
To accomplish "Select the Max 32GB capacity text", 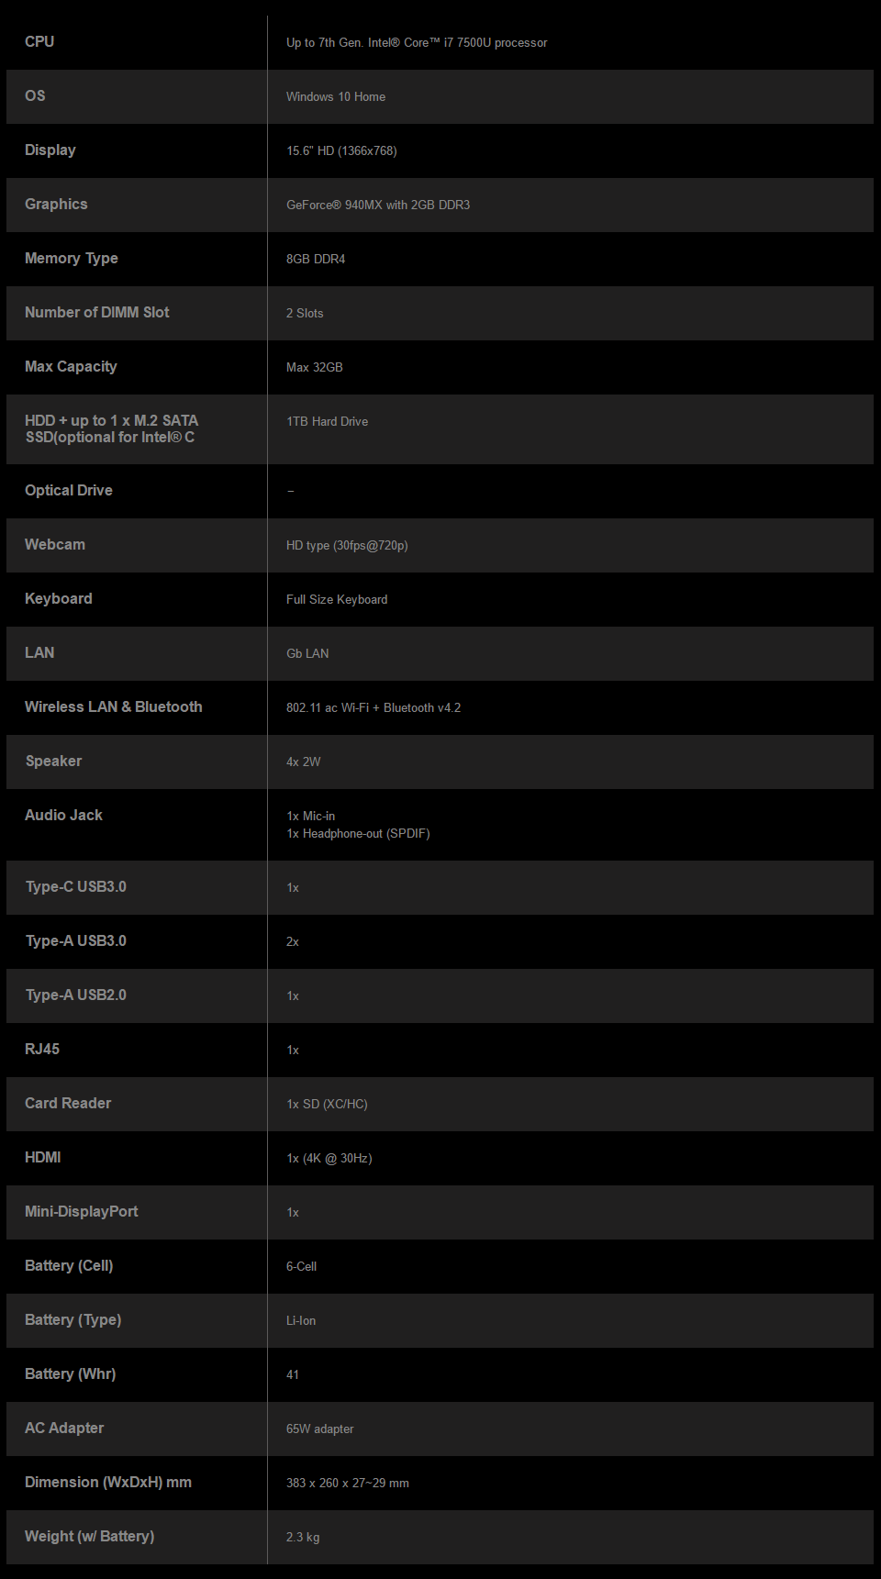I will (x=315, y=368).
